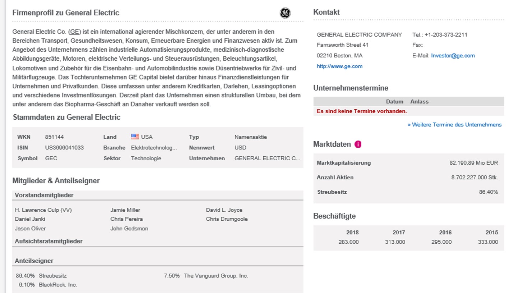The image size is (509, 293).
Task: Click The Vanguard Group, Inc. shareholder
Action: coord(216,276)
